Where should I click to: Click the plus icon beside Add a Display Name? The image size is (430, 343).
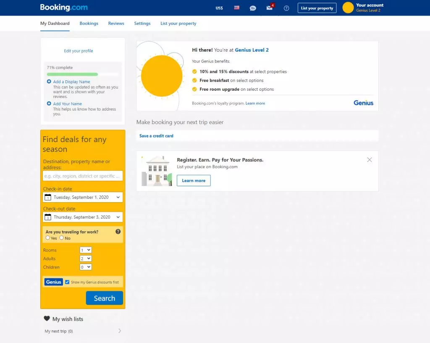pos(49,82)
